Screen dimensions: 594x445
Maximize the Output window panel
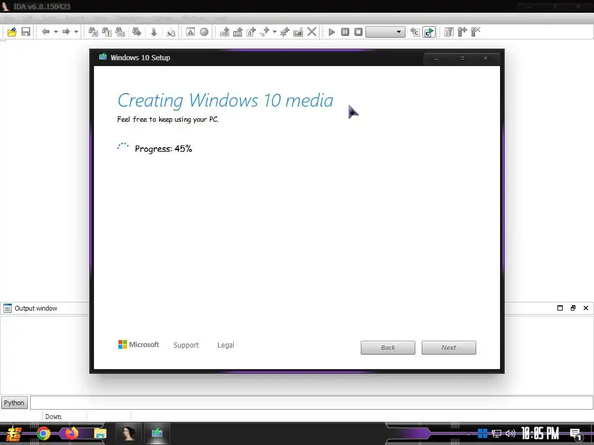560,308
